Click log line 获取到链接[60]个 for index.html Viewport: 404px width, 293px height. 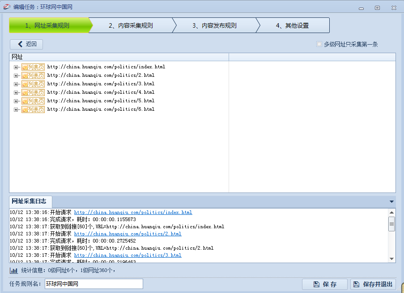pyautogui.click(x=117, y=226)
